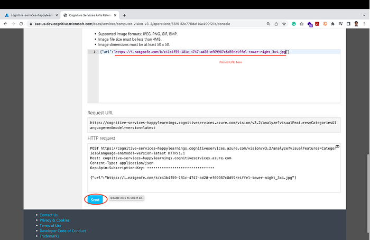Open Privacy & Cookies link
The width and height of the screenshot is (370, 240).
click(54, 220)
